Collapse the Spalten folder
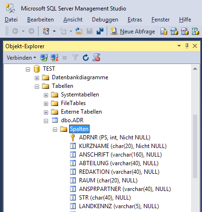 (55, 129)
